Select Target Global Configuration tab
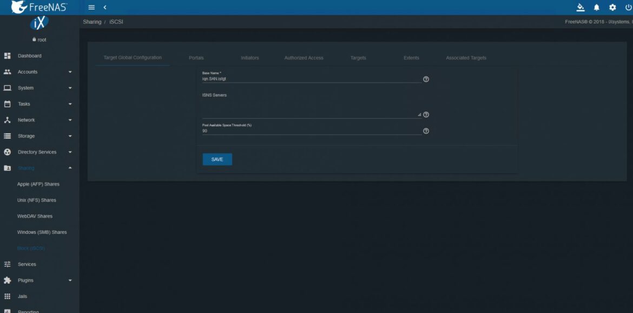 tap(133, 58)
